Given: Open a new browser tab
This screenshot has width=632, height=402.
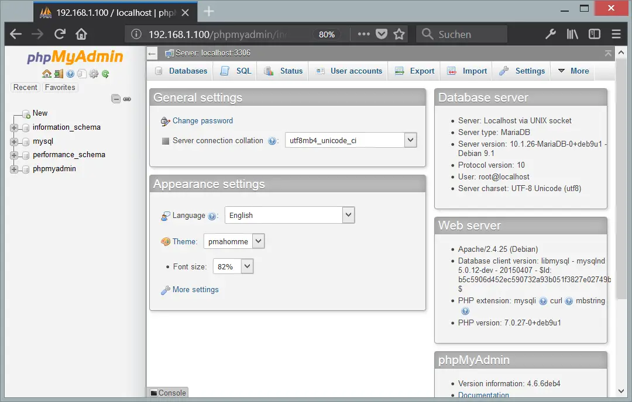Looking at the screenshot, I should pos(209,12).
